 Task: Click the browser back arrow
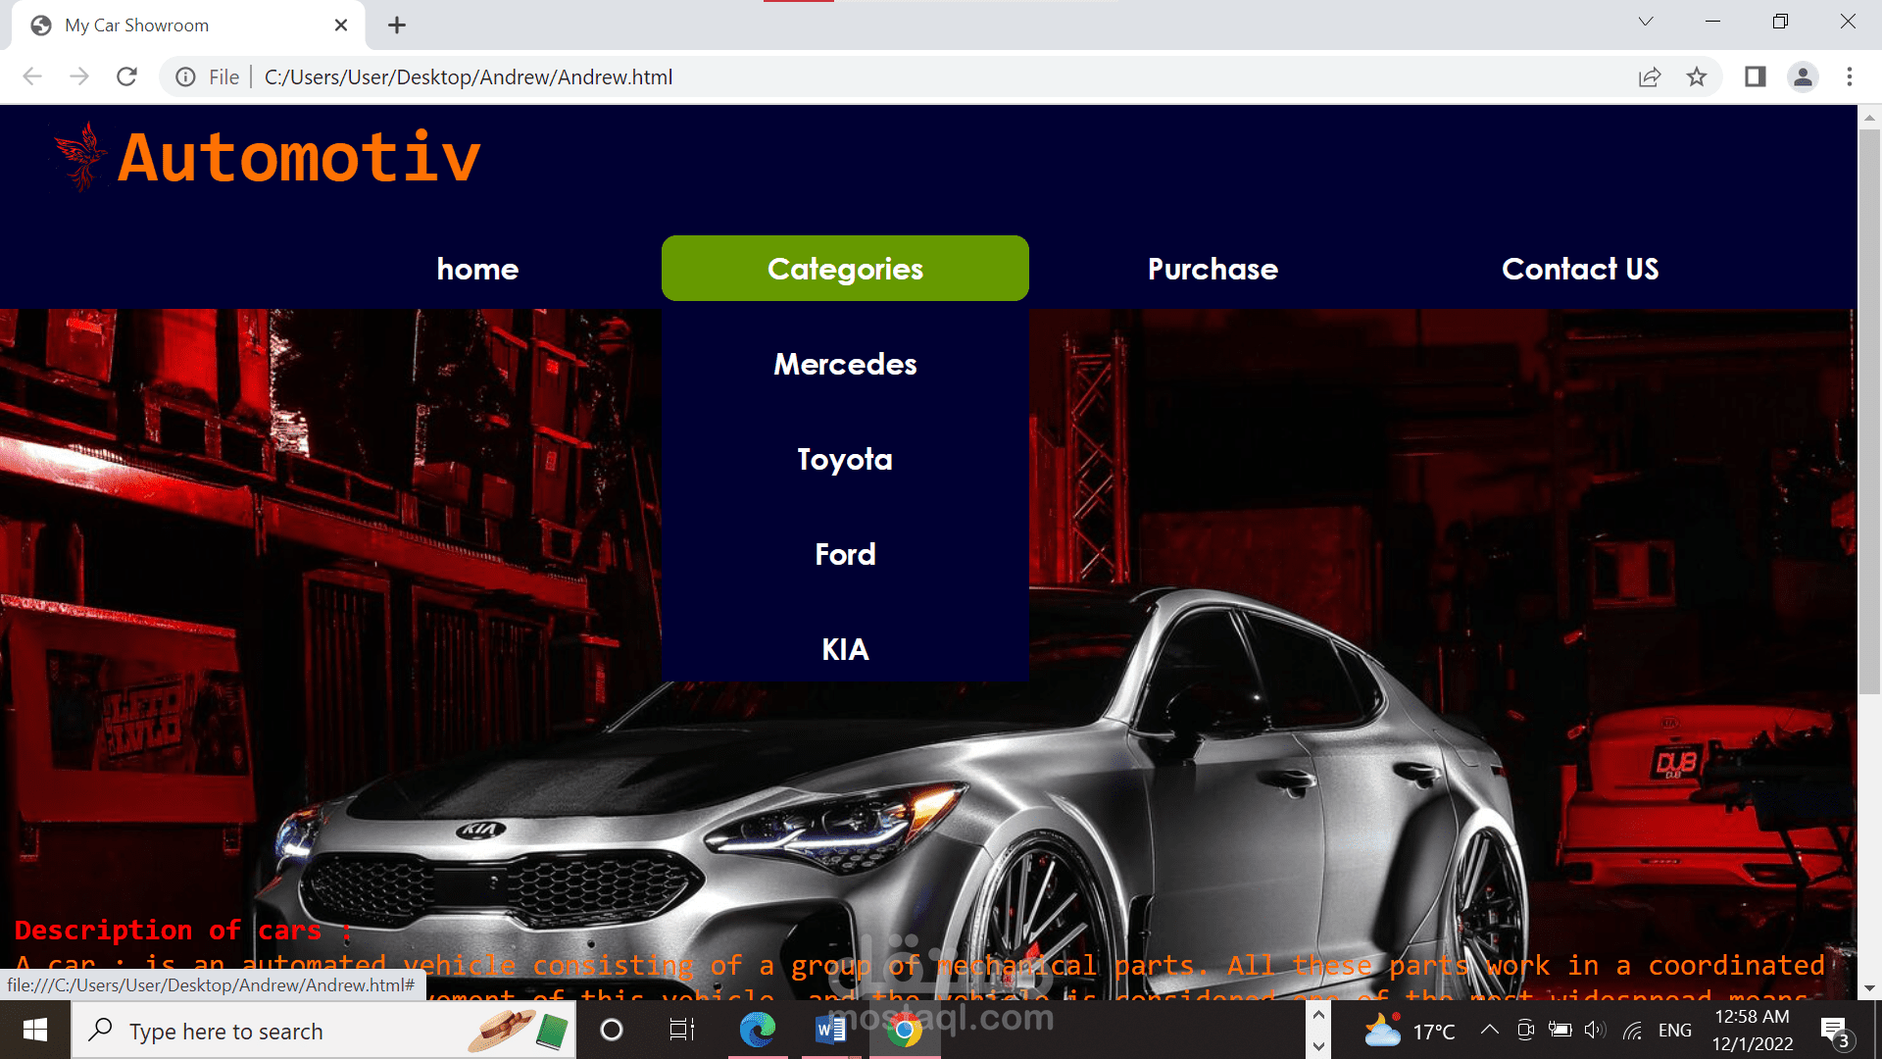pyautogui.click(x=32, y=76)
